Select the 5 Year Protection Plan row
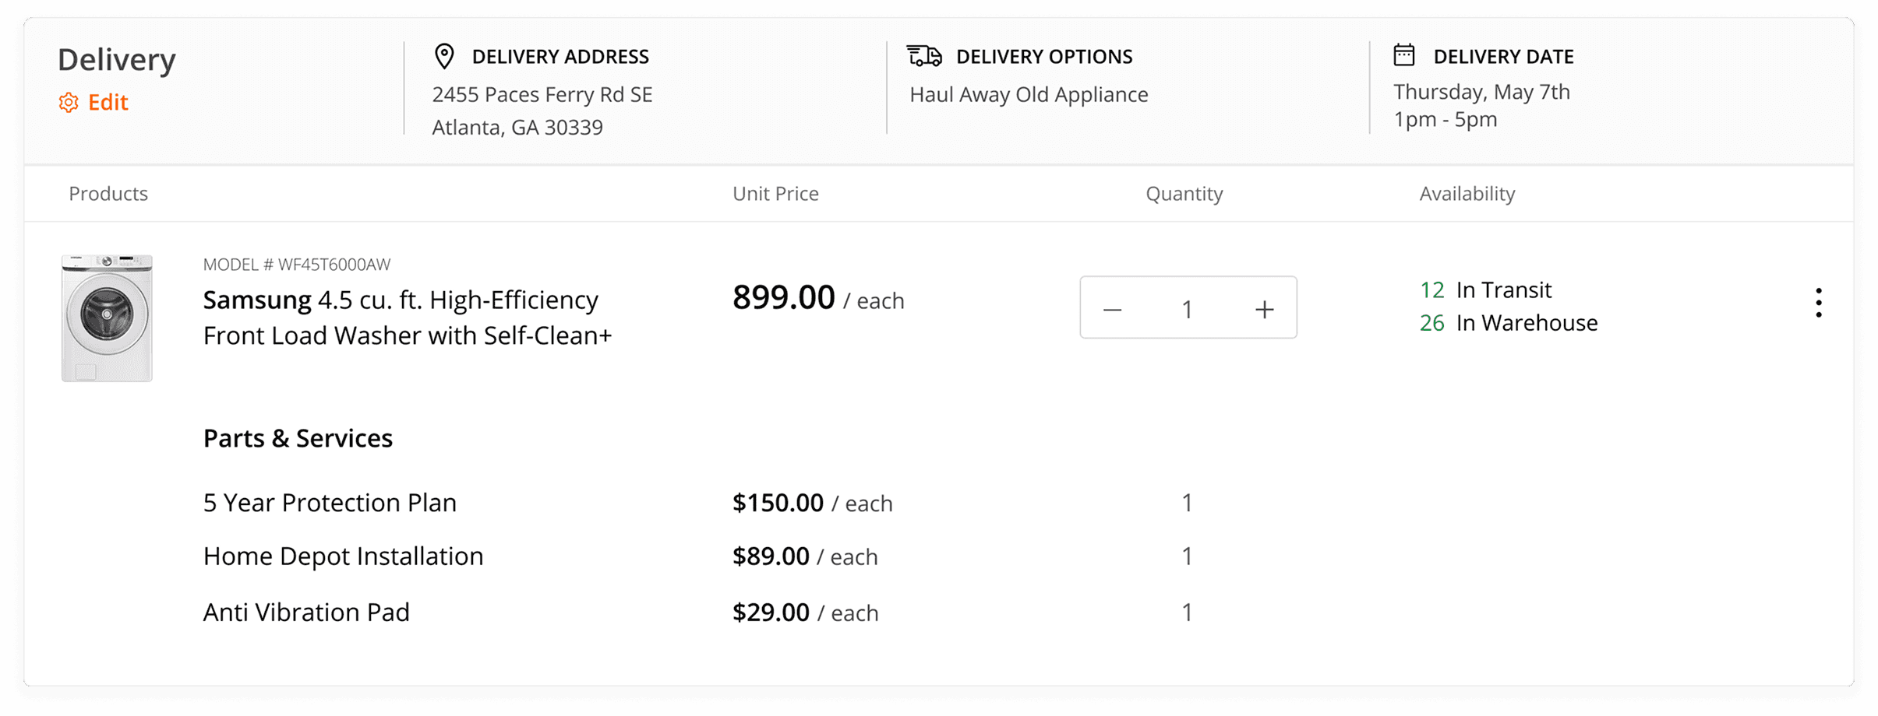 (330, 503)
